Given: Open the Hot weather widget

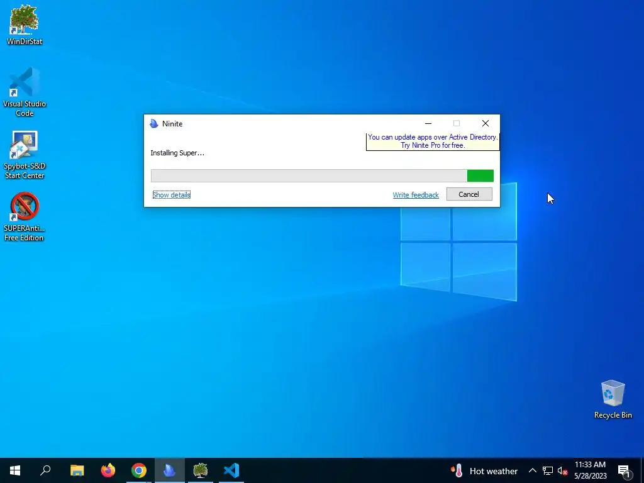Looking at the screenshot, I should point(484,470).
